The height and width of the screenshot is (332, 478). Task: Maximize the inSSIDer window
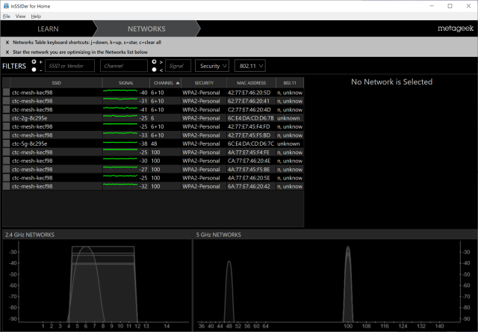click(450, 6)
